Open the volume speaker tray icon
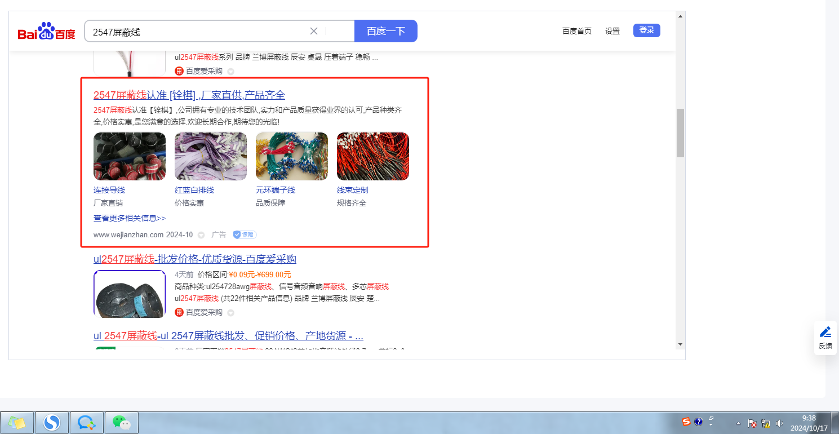Screen dimensions: 839x434 coord(779,423)
